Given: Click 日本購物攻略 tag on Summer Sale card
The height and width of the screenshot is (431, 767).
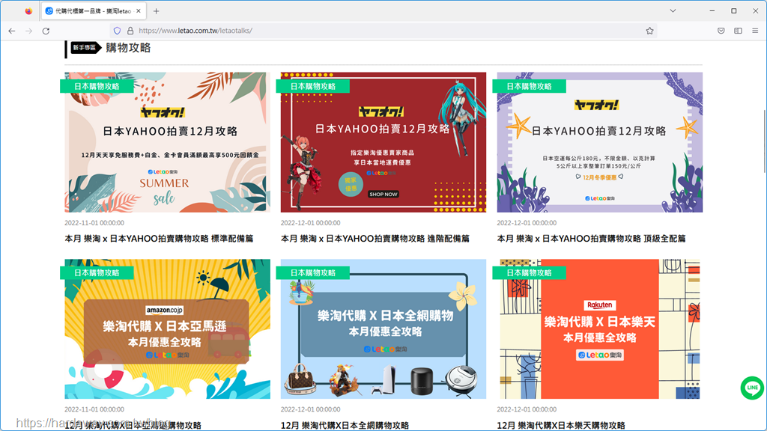Looking at the screenshot, I should point(97,86).
